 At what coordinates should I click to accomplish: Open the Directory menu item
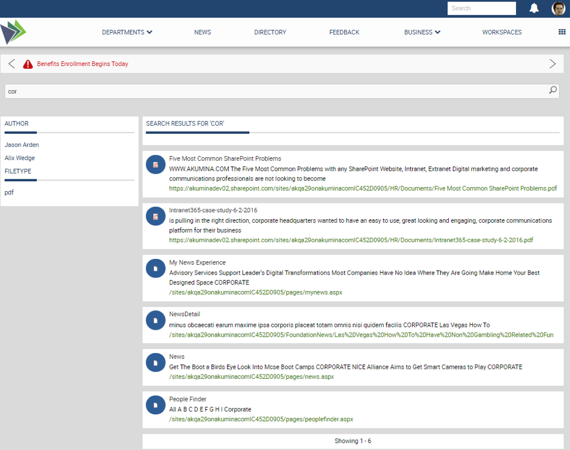pyautogui.click(x=270, y=32)
